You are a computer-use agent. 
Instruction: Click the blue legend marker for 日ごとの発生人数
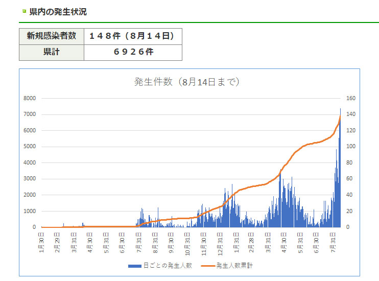point(135,266)
